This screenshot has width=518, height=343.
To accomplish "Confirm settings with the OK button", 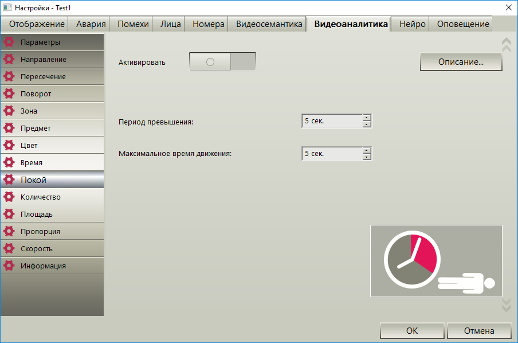I will [412, 330].
